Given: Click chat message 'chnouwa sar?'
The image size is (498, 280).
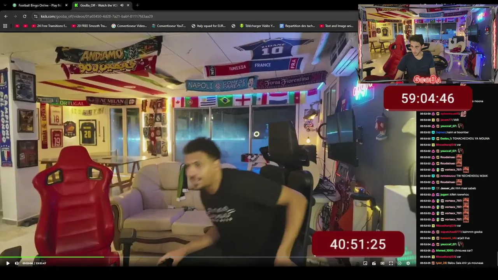Looking at the screenshot, I should coord(464,250).
